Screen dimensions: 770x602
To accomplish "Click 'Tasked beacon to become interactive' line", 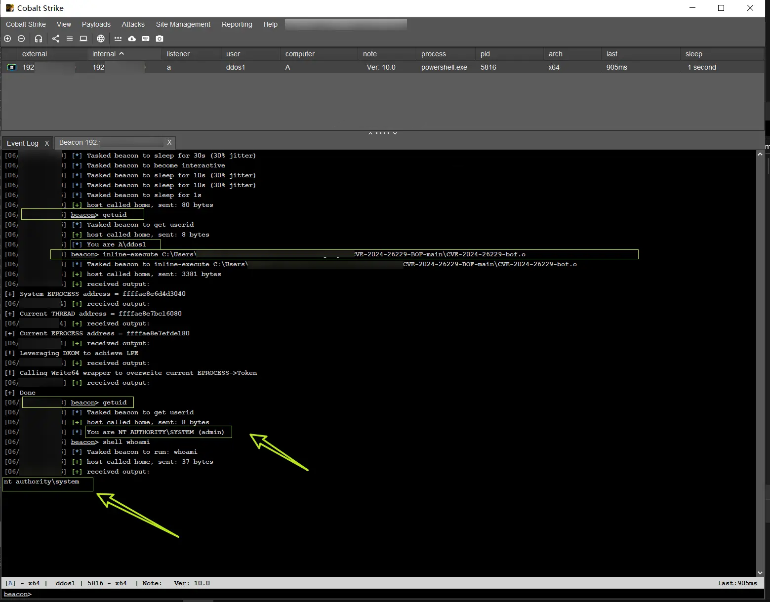I will 156,165.
